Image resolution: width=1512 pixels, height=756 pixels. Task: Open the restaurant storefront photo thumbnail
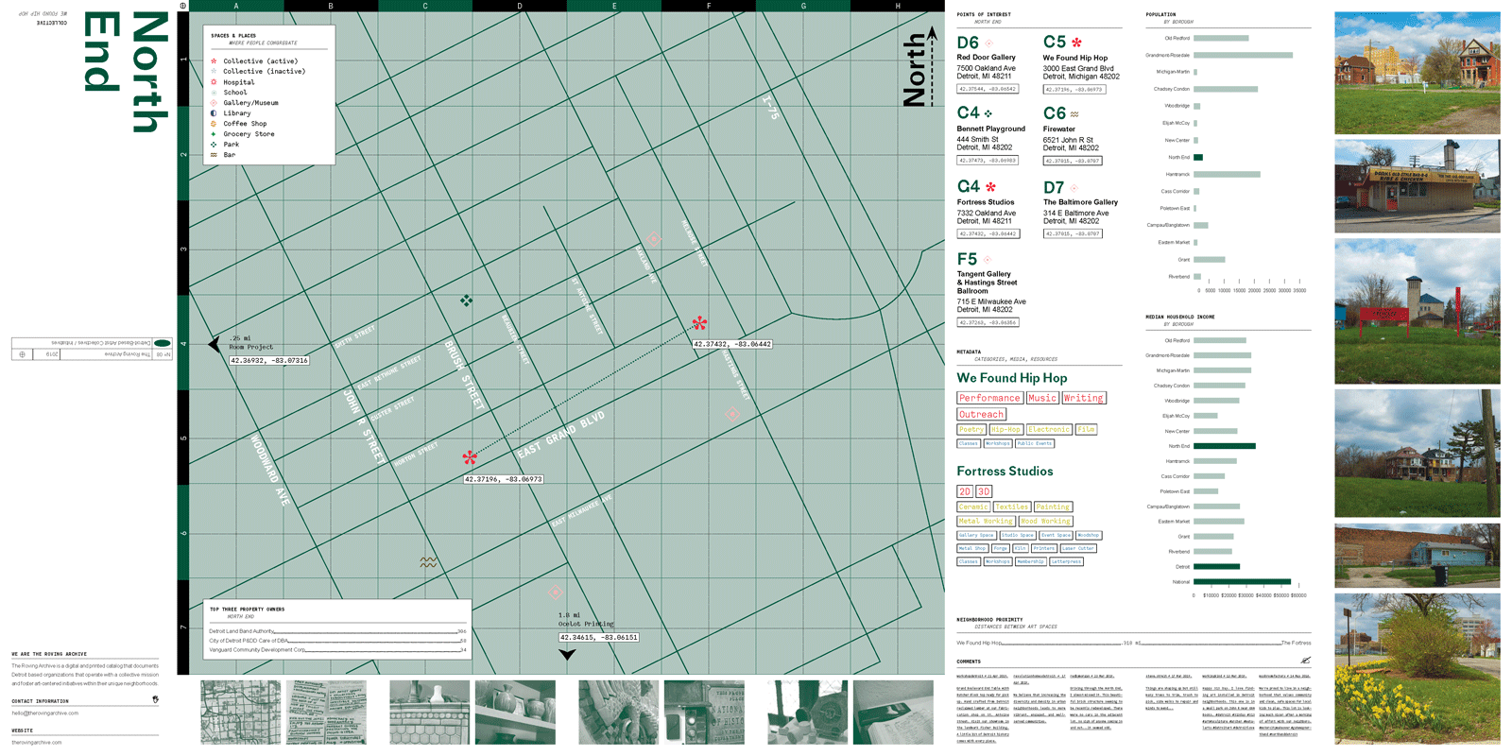coord(1417,186)
